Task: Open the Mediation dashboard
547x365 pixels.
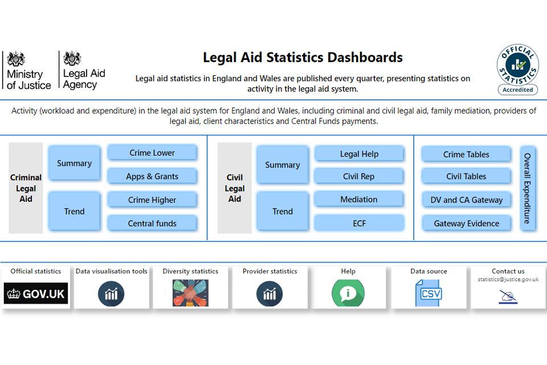Action: click(x=359, y=200)
